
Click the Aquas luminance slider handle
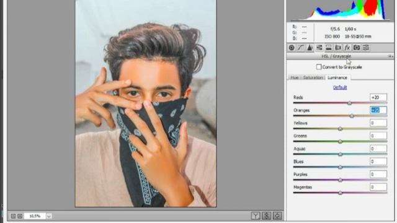(341, 154)
